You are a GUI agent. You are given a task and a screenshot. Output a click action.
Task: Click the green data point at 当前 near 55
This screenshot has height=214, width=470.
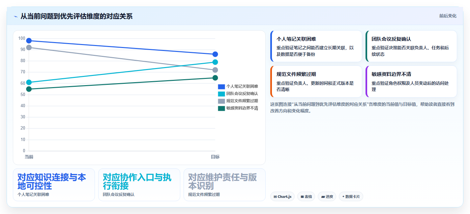pyautogui.click(x=29, y=89)
